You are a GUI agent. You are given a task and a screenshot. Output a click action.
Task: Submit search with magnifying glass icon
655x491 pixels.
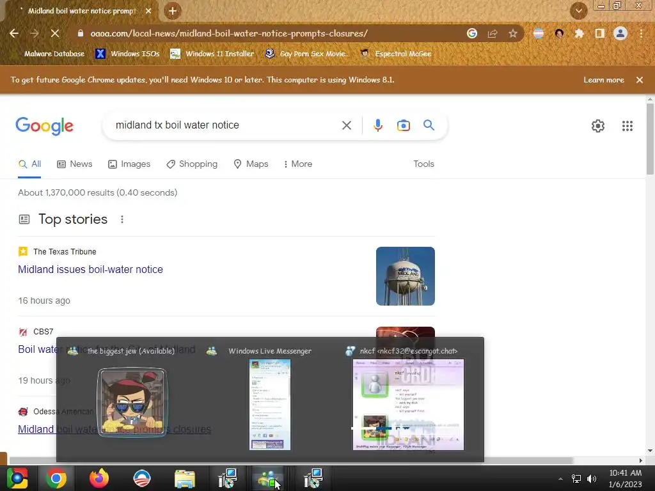tap(429, 125)
